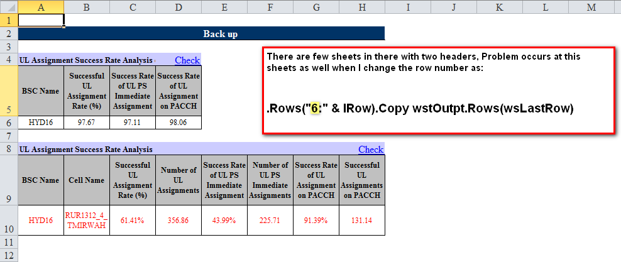
Task: Click Cell Name header
Action: tap(87, 180)
